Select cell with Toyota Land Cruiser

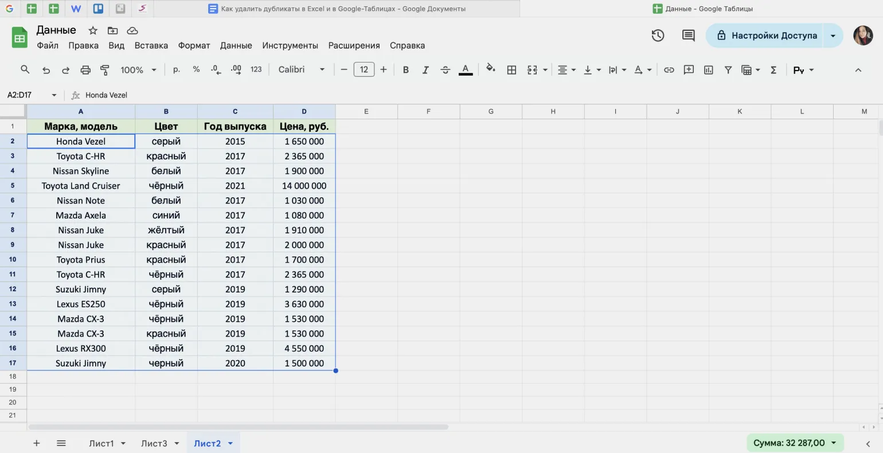[x=81, y=186]
